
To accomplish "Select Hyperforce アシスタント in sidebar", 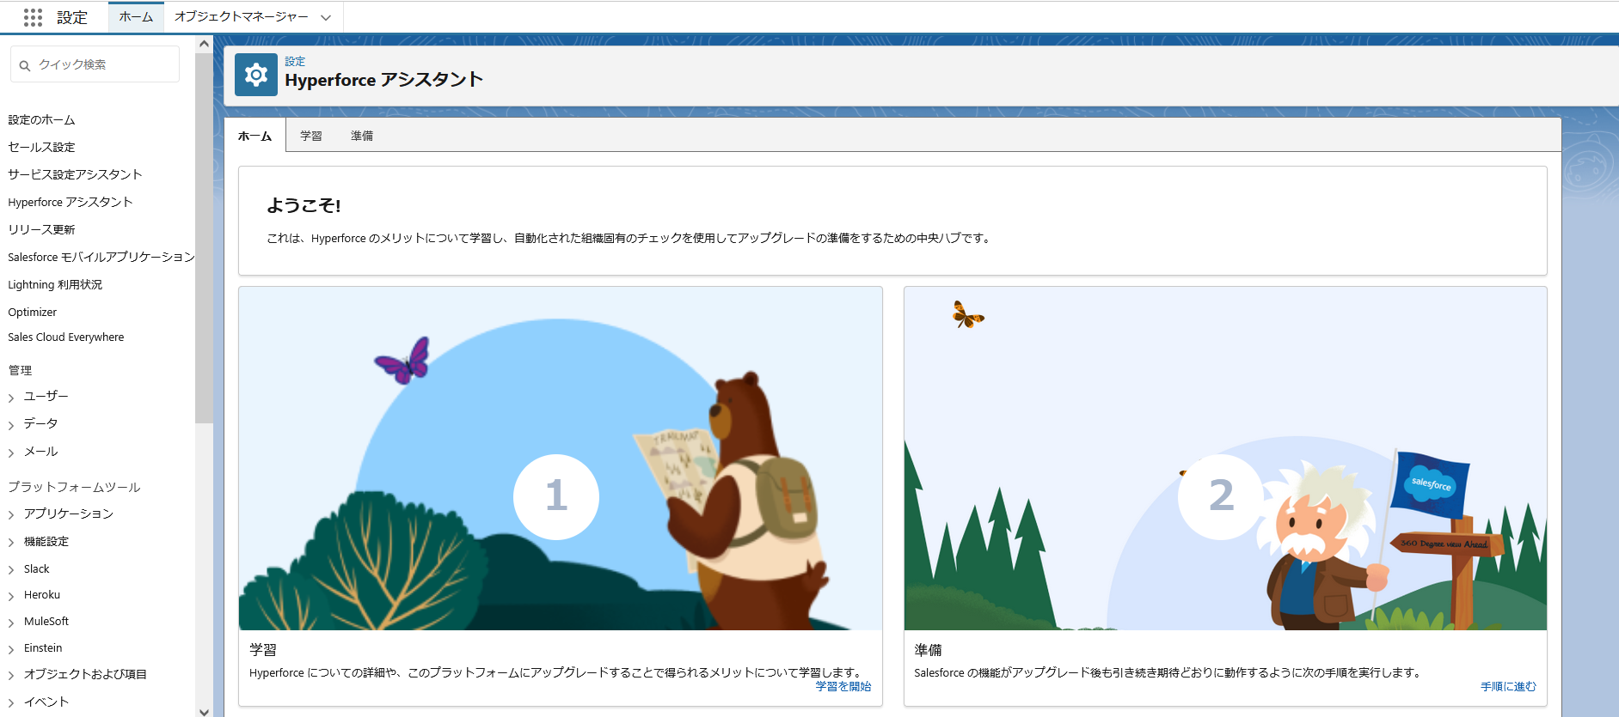I will [71, 202].
